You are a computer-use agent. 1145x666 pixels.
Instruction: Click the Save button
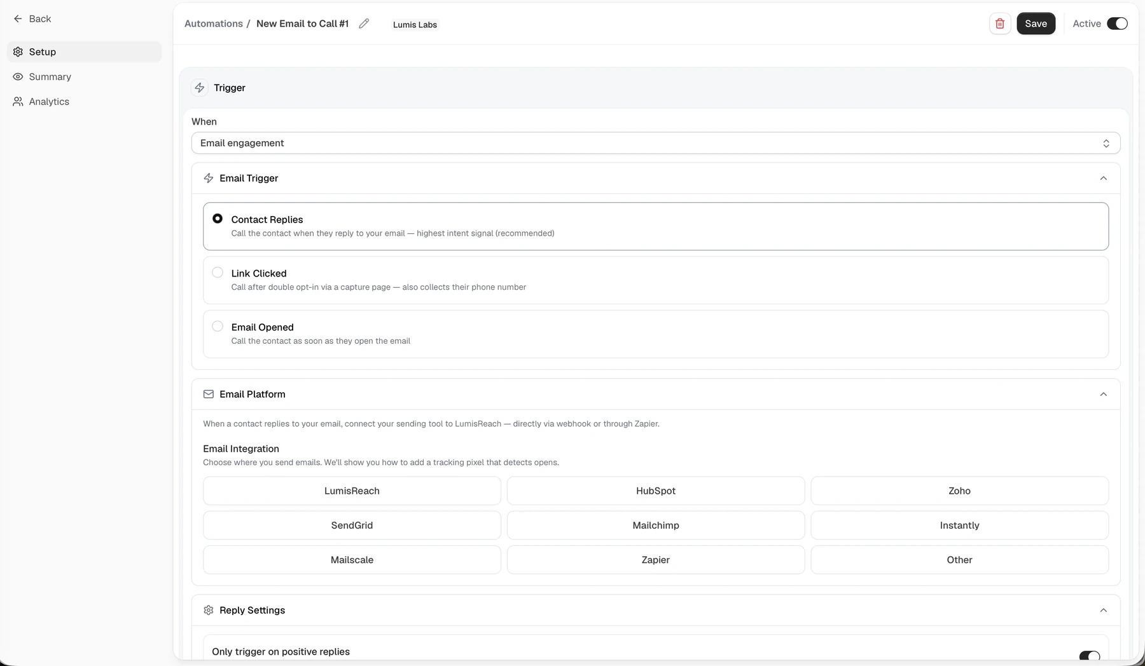tap(1036, 24)
